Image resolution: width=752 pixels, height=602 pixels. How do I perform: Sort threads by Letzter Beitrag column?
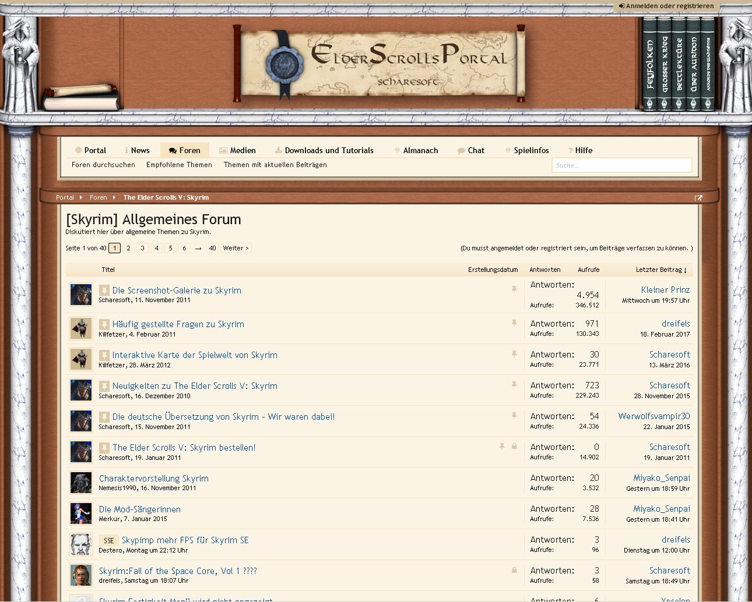click(x=661, y=270)
